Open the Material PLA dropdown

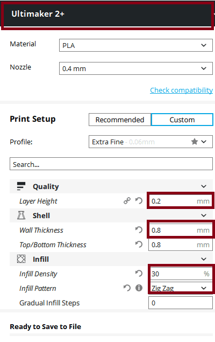pyautogui.click(x=136, y=45)
